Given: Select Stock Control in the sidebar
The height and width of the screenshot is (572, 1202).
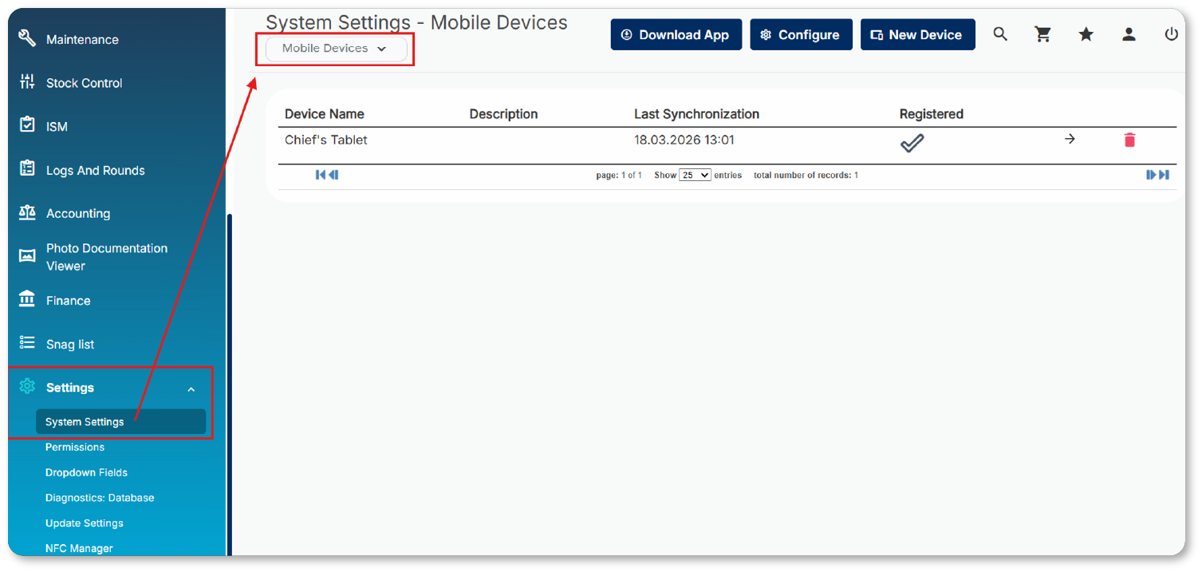Looking at the screenshot, I should (x=84, y=83).
